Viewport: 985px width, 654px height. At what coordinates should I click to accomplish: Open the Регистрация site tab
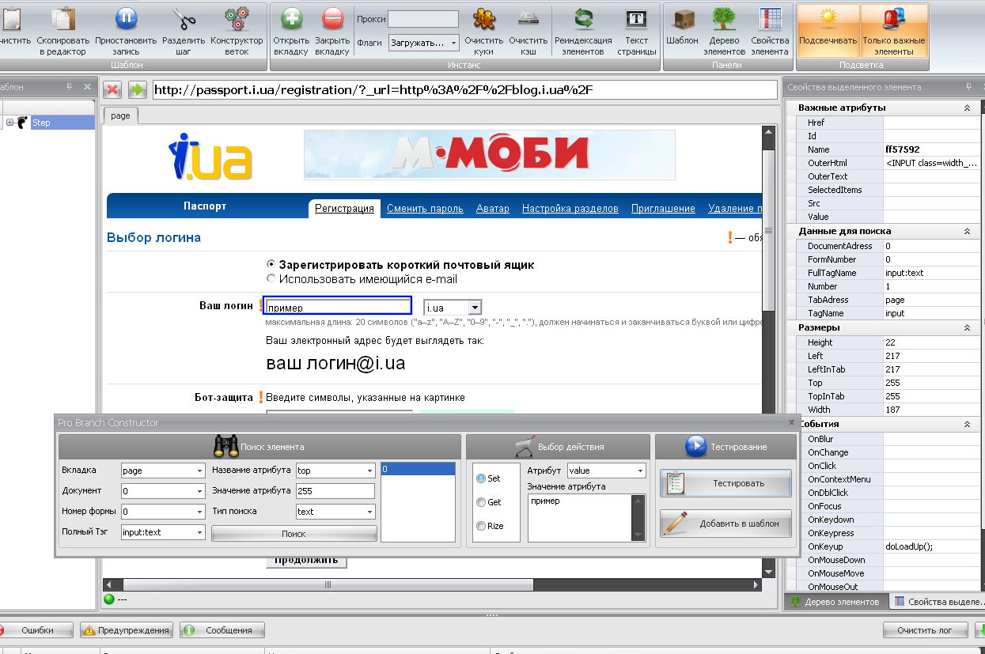344,209
